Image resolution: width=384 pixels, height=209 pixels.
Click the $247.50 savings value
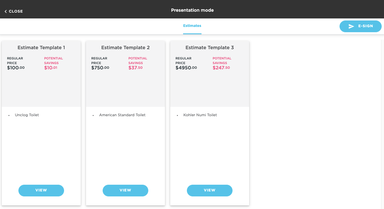coord(221,67)
